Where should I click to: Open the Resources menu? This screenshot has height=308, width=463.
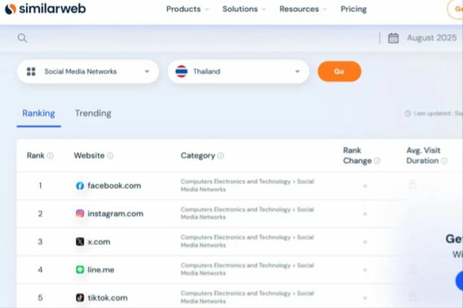(303, 9)
